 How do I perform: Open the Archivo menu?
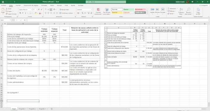click(x=4, y=6)
